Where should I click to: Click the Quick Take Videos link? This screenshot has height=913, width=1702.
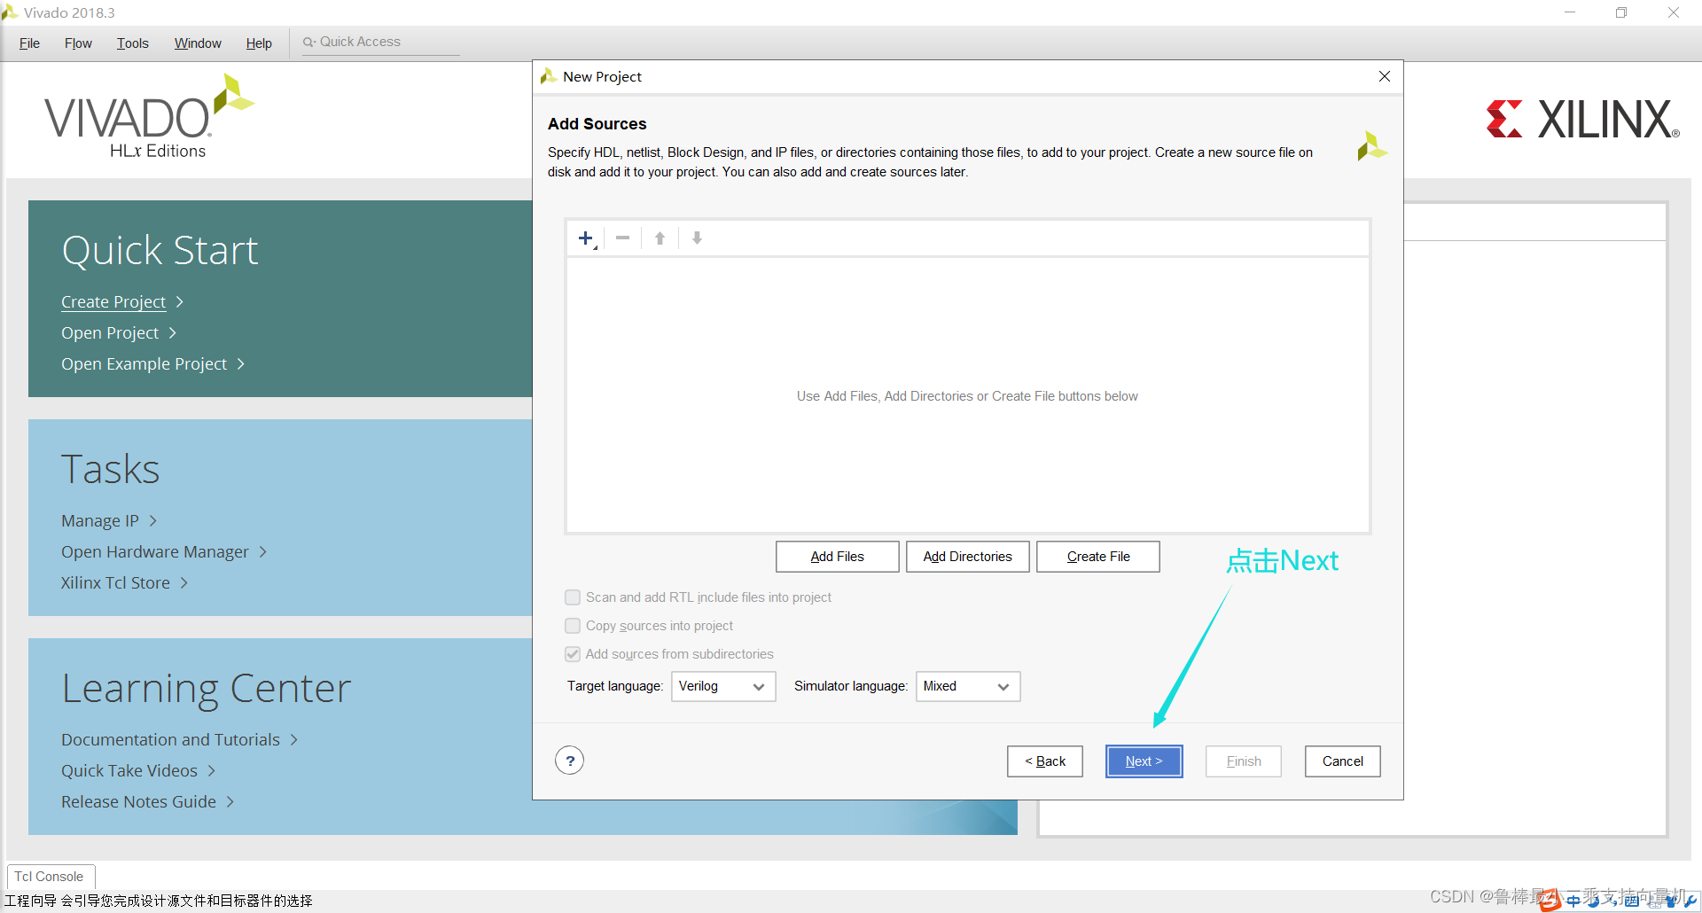[129, 771]
